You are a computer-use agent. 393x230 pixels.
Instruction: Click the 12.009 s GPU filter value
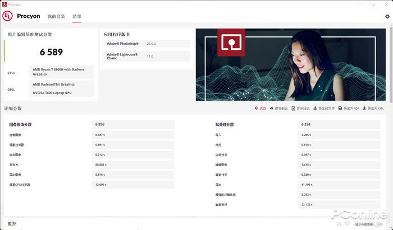(x=100, y=185)
